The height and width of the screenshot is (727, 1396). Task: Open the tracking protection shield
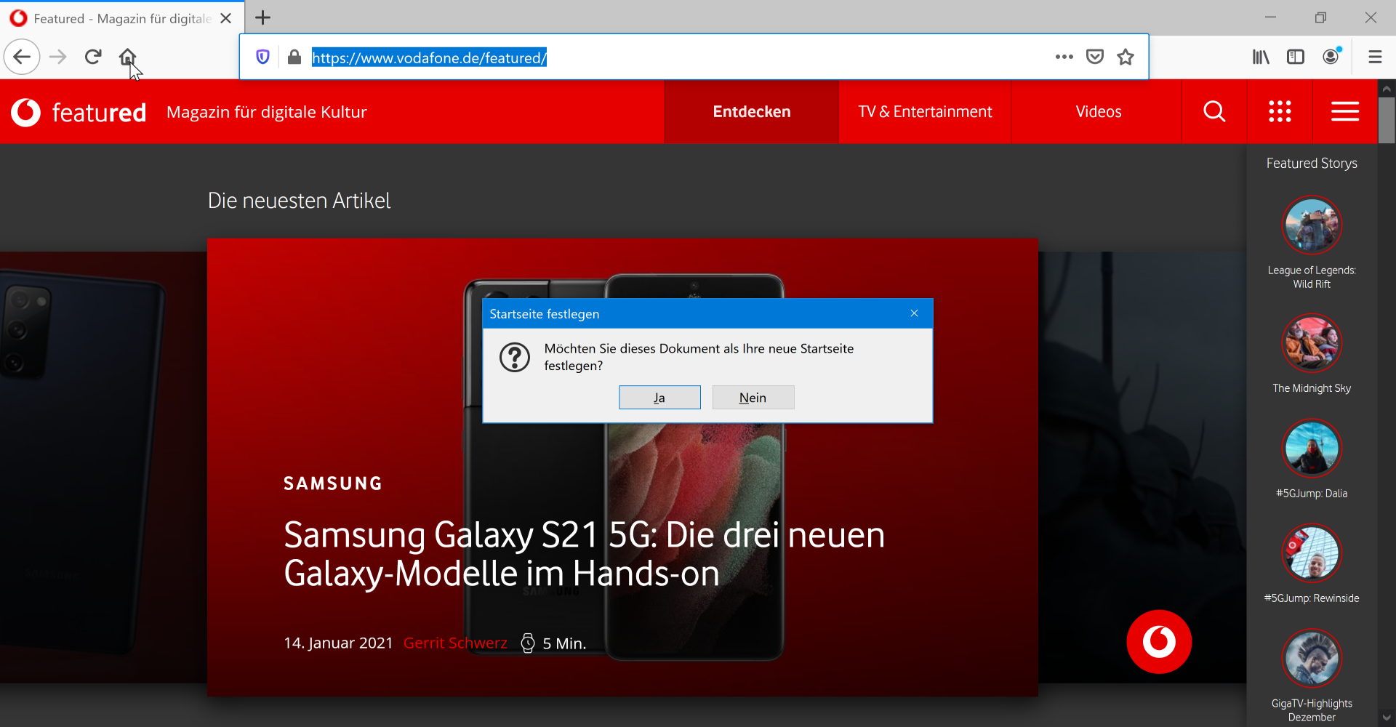pyautogui.click(x=262, y=57)
